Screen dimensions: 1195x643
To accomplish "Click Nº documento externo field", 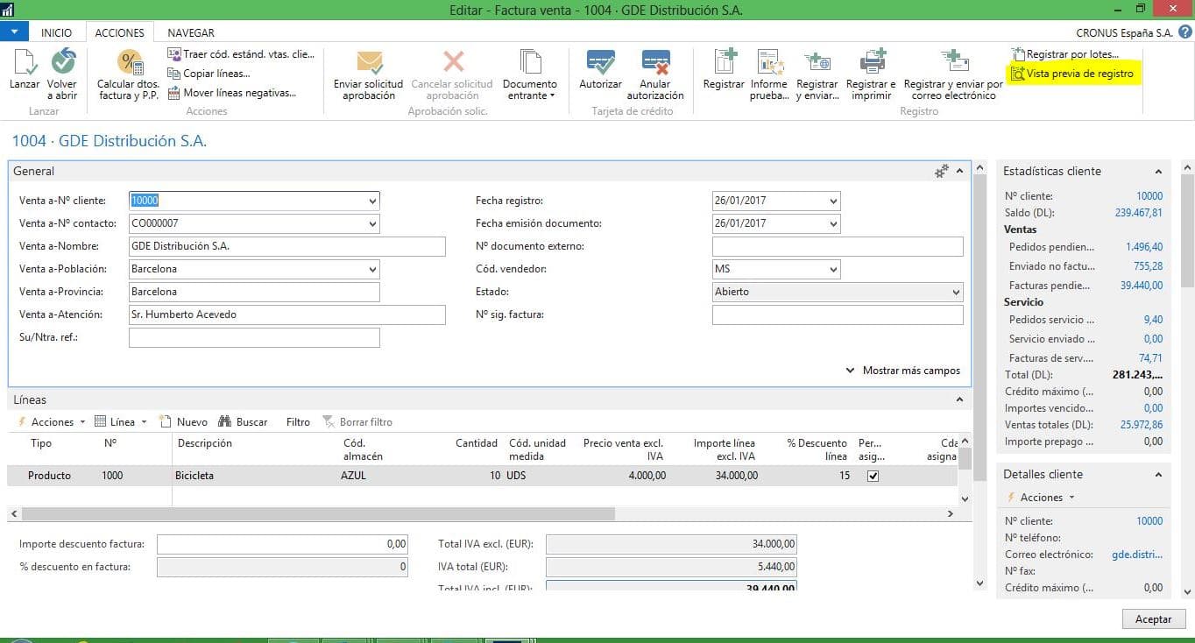I will [838, 246].
